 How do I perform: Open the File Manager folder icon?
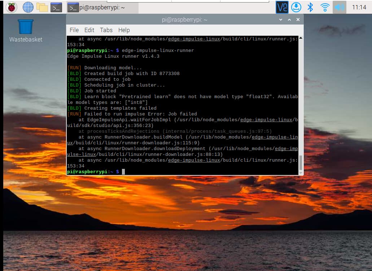[x=42, y=7]
